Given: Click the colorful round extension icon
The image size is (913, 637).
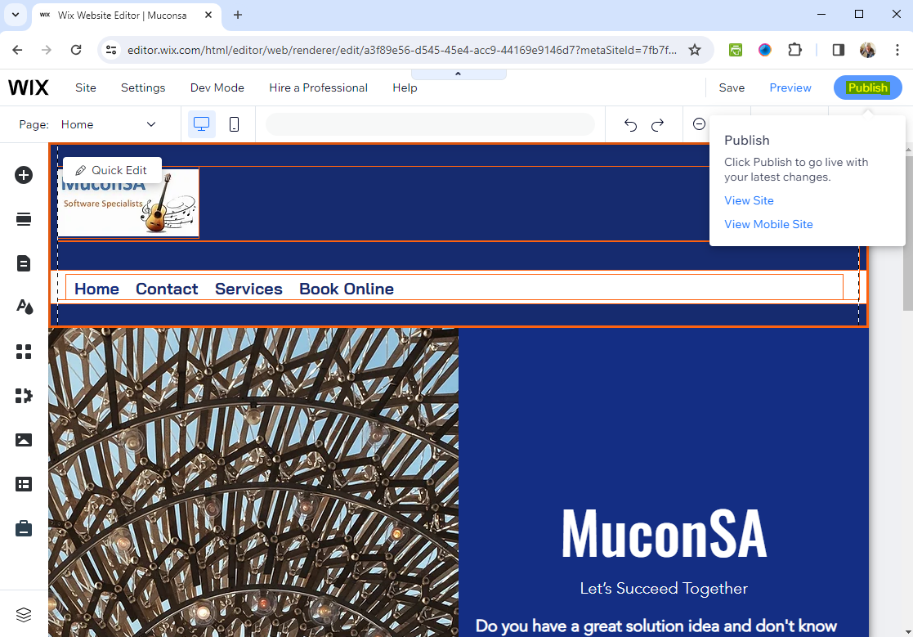Looking at the screenshot, I should pos(765,50).
